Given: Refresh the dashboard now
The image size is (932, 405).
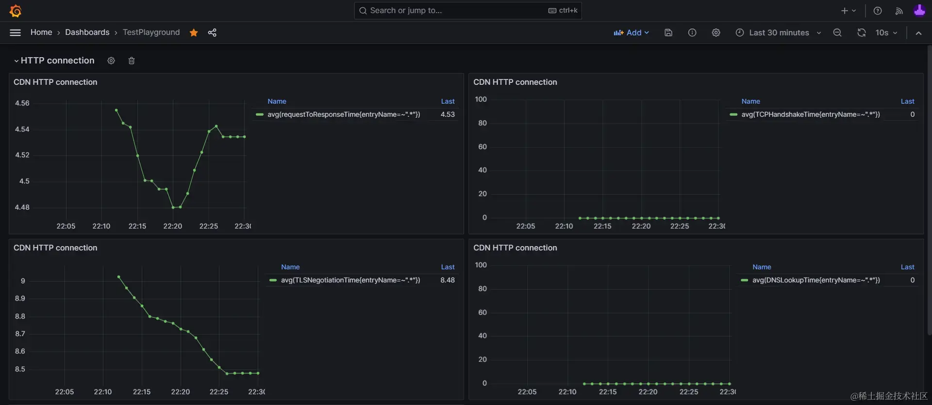Looking at the screenshot, I should 862,32.
